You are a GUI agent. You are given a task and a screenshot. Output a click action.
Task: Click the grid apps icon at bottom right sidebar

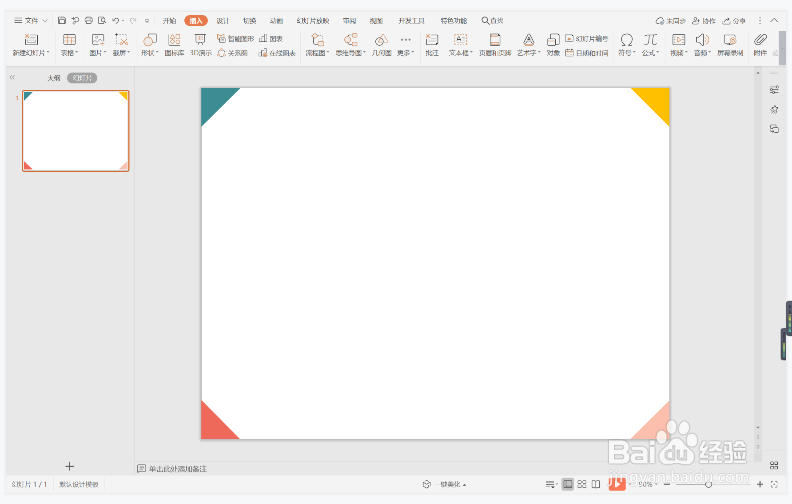[x=774, y=465]
